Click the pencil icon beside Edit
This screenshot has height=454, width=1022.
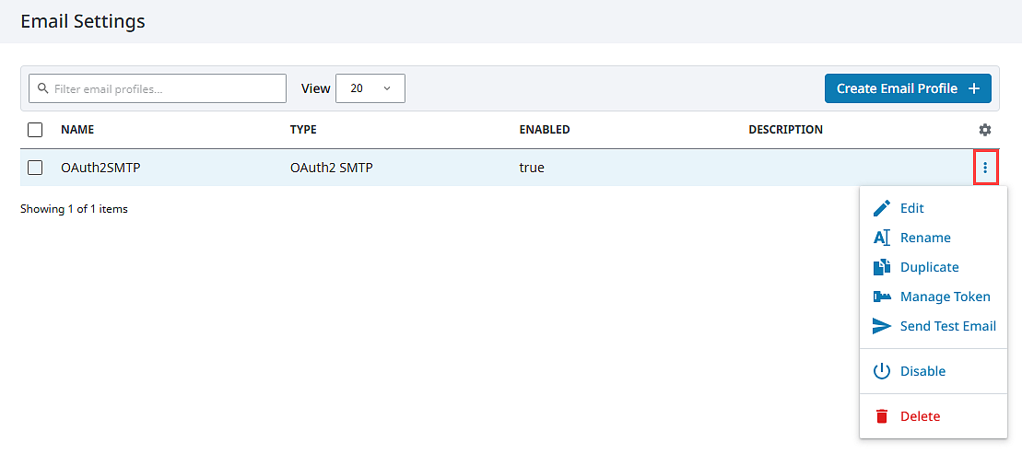click(881, 208)
